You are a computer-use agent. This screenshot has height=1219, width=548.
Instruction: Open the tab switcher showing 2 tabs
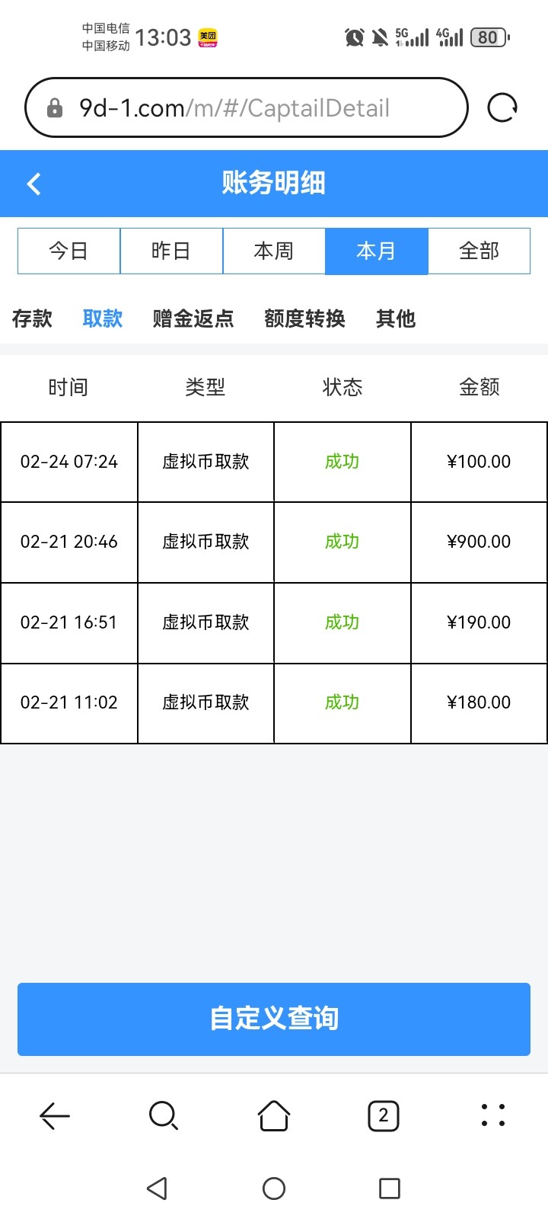384,1116
